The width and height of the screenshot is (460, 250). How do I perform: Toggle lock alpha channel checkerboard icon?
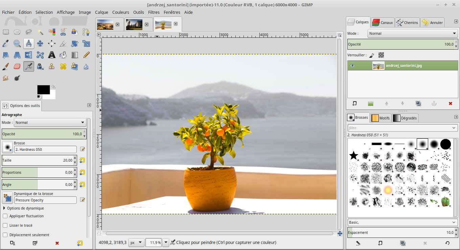coord(381,55)
